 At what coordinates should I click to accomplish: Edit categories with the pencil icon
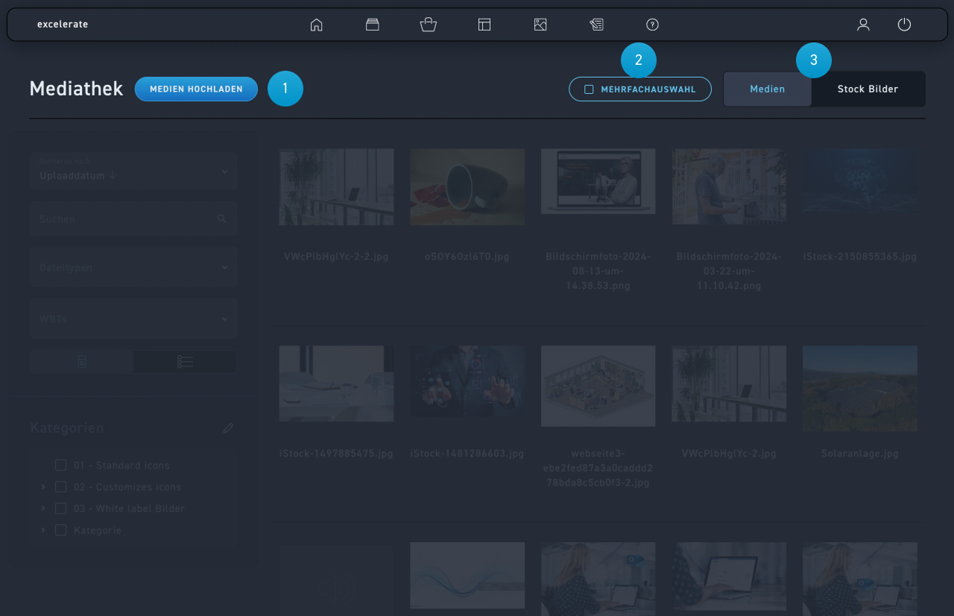point(228,428)
